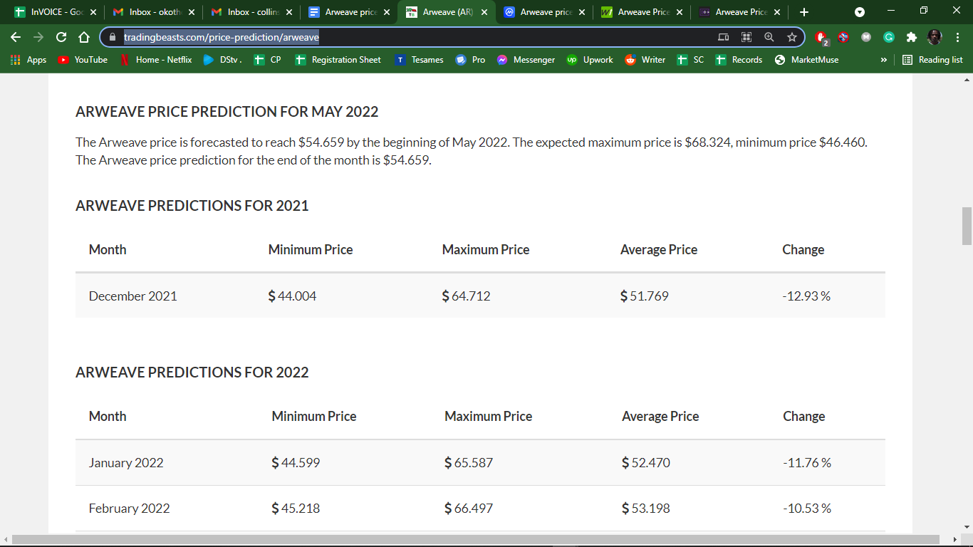Open the Chrome three-dot menu
Viewport: 973px width, 547px height.
point(958,36)
